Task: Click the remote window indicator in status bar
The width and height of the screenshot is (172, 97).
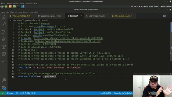Action: click(x=3, y=93)
